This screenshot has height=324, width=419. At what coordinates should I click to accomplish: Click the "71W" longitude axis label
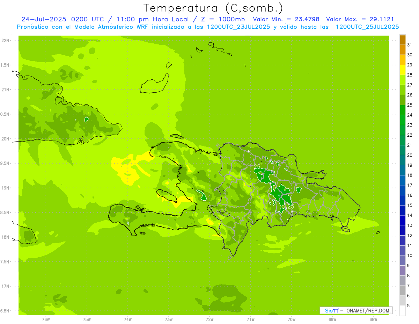[250, 319]
